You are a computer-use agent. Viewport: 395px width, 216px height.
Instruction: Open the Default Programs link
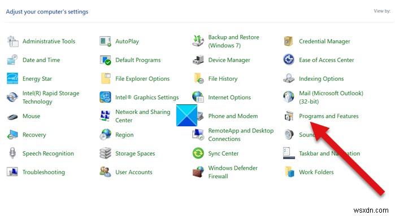pos(138,60)
